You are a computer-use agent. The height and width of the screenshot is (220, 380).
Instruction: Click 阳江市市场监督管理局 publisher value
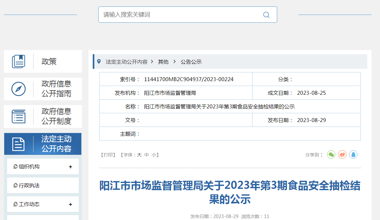click(170, 93)
